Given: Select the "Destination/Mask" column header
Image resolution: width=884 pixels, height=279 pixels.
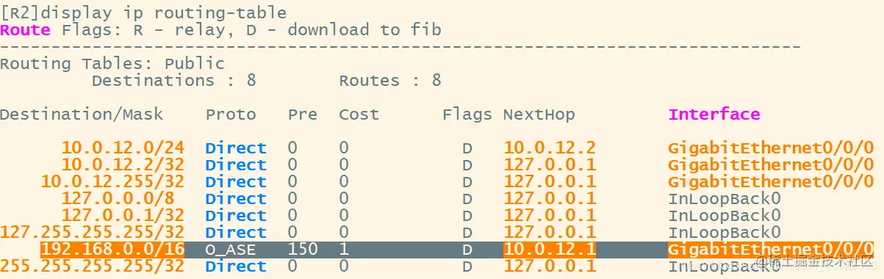Looking at the screenshot, I should click(82, 115).
